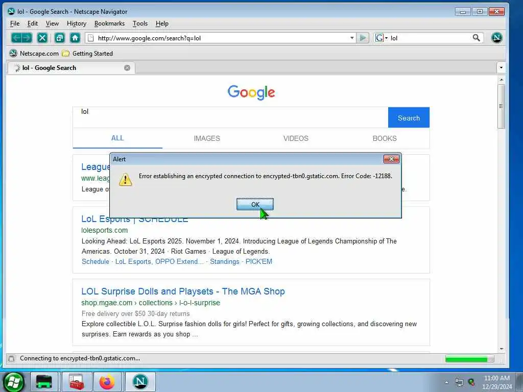Close the Alert dialog with X
The width and height of the screenshot is (523, 392).
(x=391, y=159)
